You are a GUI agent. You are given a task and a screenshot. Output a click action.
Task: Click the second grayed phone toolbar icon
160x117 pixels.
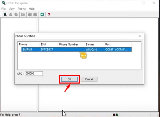[11, 15]
